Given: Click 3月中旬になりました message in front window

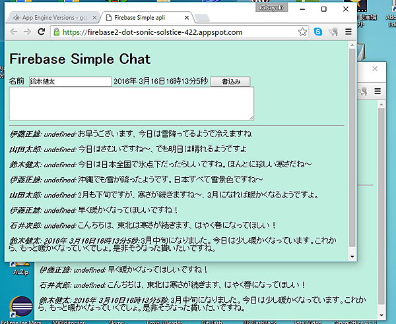Looking at the screenshot, I should point(173,244).
